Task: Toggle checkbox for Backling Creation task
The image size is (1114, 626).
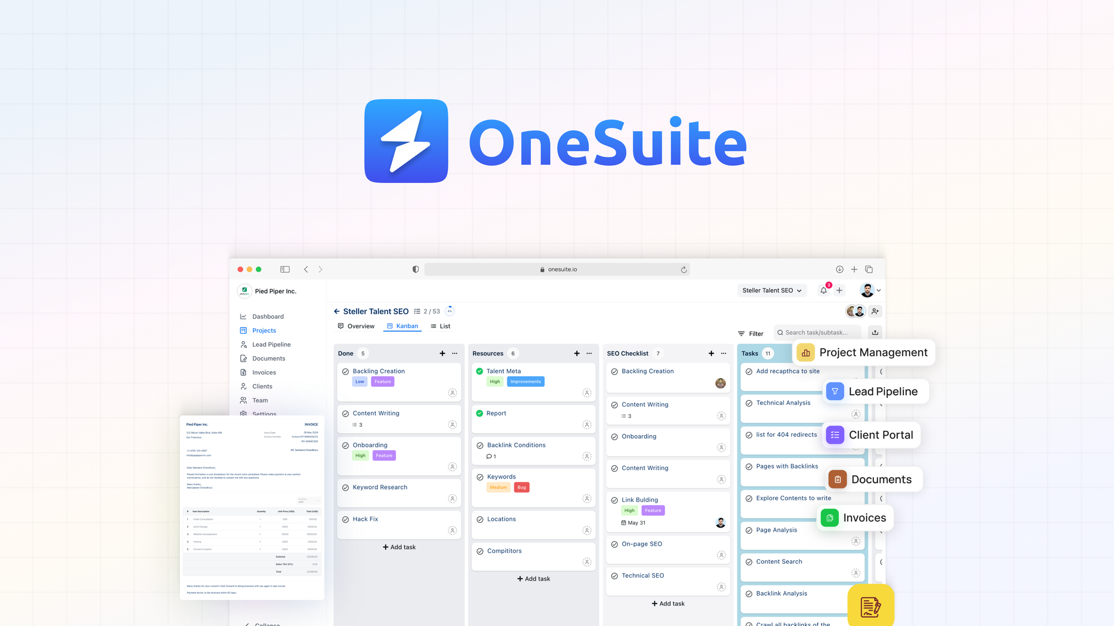Action: [346, 371]
